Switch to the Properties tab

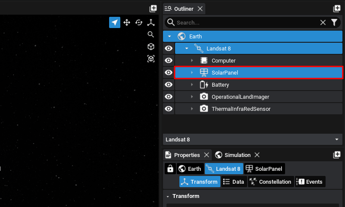[x=187, y=155]
